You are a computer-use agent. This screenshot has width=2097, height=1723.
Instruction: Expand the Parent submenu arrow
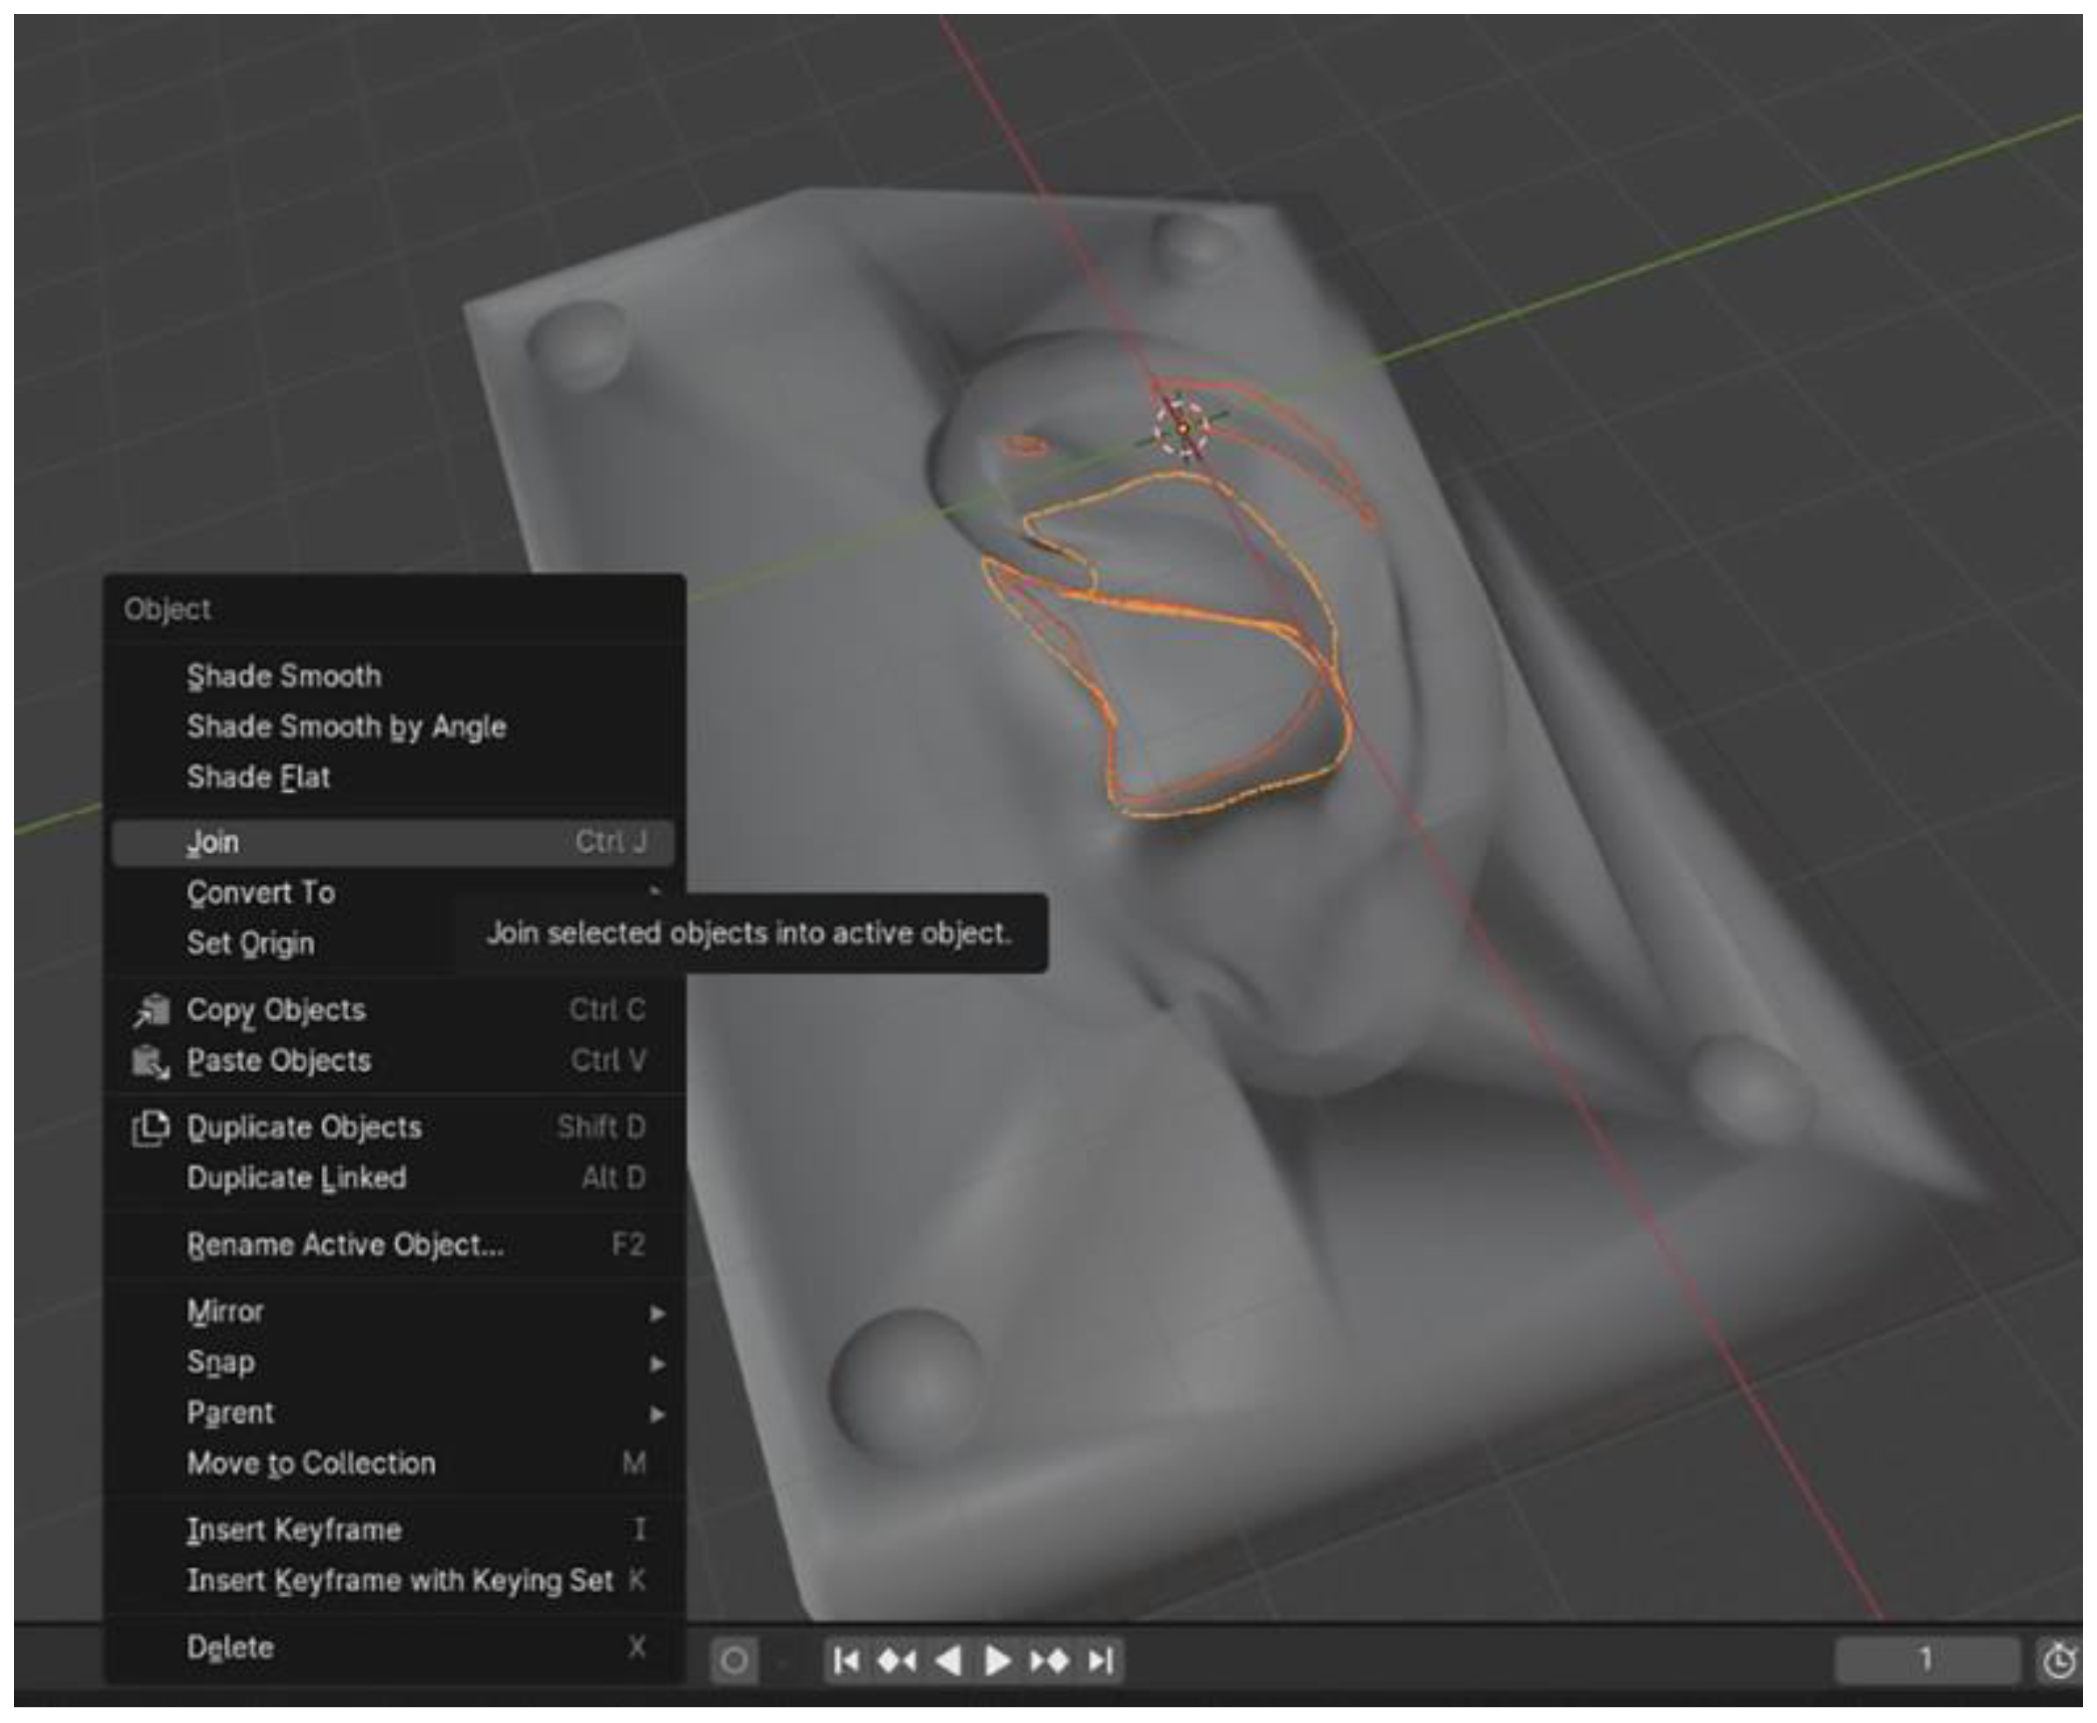click(656, 1414)
